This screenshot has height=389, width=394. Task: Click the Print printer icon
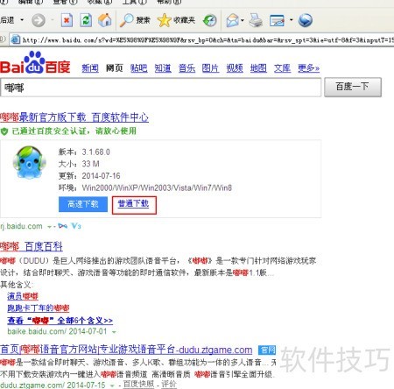(256, 20)
